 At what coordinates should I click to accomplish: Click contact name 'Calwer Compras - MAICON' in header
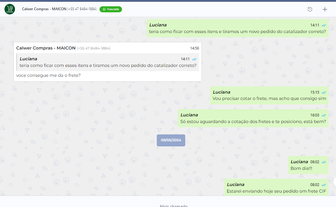(x=44, y=9)
